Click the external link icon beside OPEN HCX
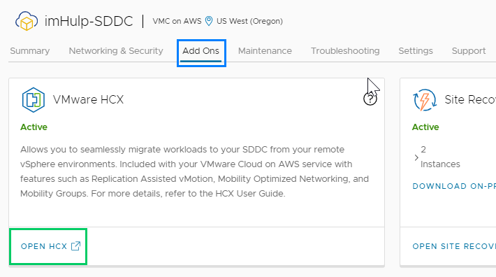Viewport: 496px width, 277px height. pyautogui.click(x=76, y=246)
